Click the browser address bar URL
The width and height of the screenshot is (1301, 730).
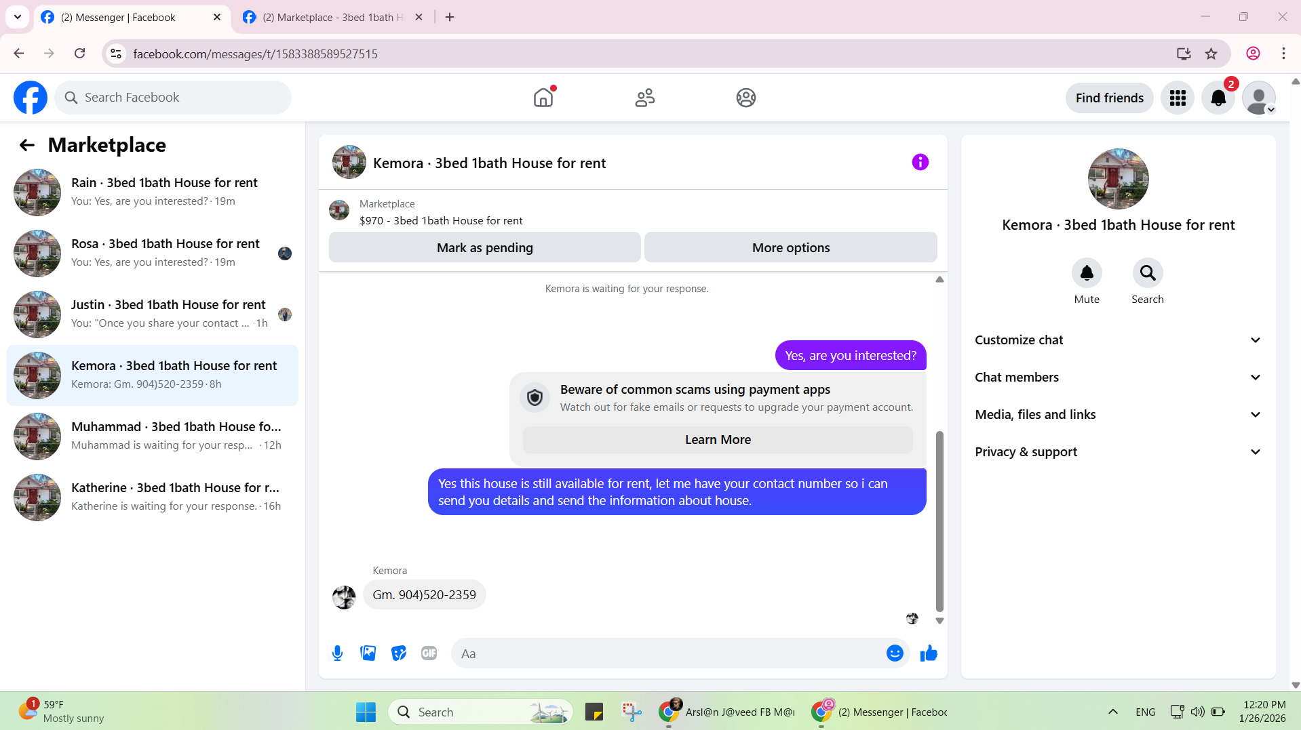255,54
